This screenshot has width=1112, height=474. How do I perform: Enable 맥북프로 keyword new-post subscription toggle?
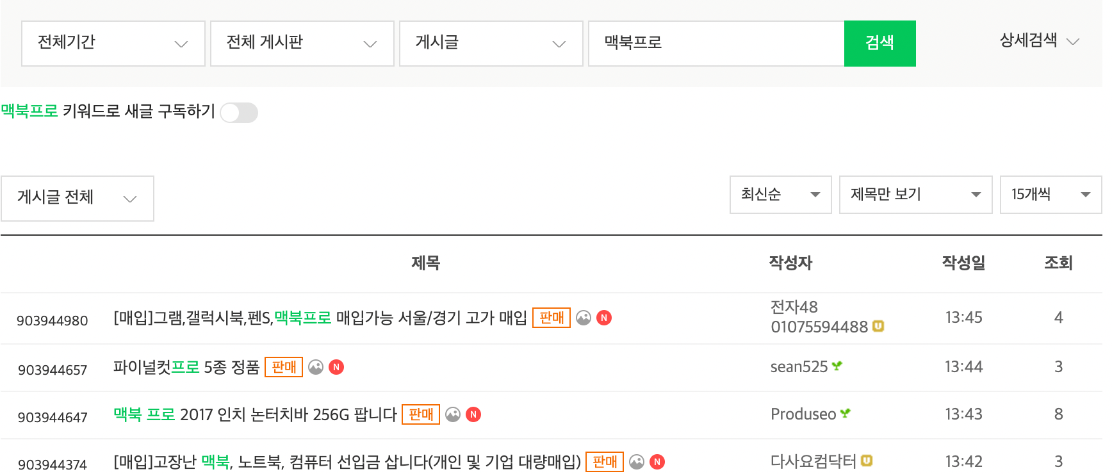[x=239, y=113]
